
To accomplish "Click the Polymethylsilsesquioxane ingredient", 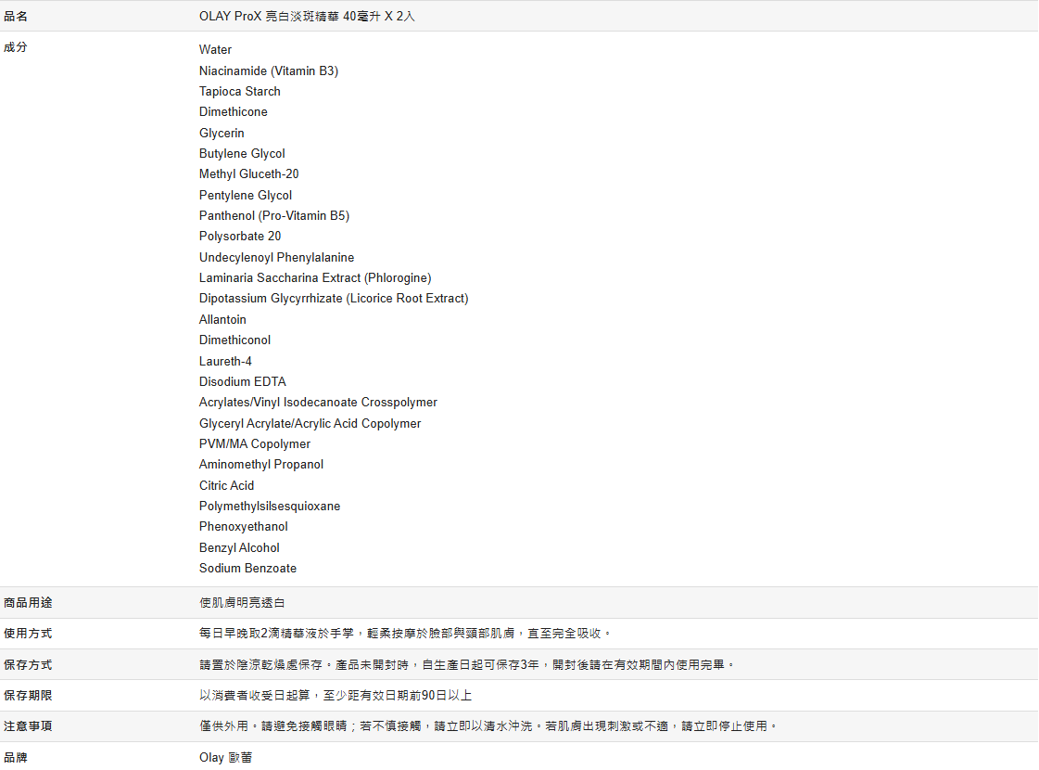I will [269, 506].
